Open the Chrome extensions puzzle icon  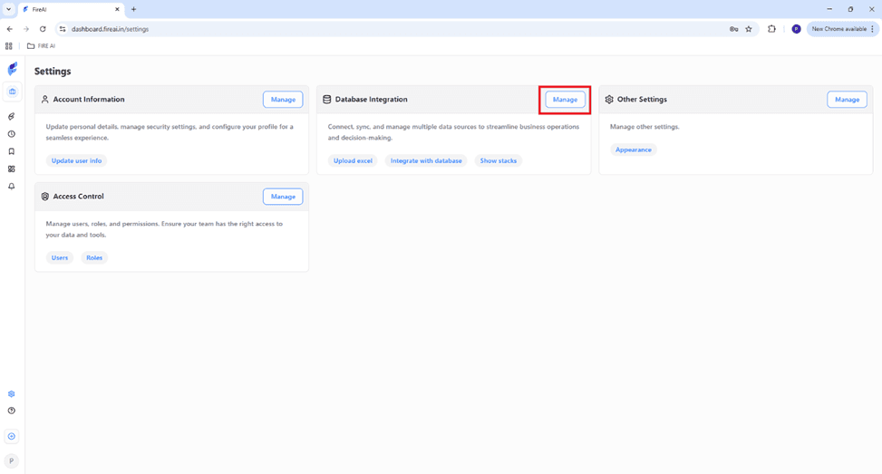(x=771, y=29)
